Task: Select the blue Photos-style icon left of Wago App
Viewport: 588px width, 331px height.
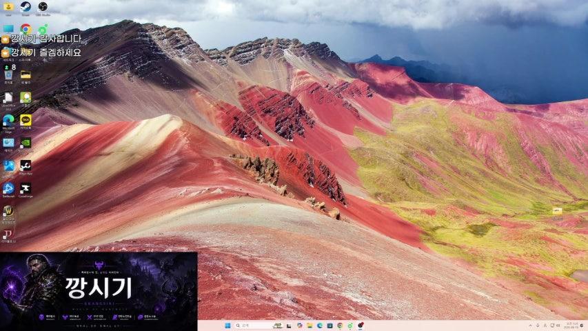Action: [8, 166]
